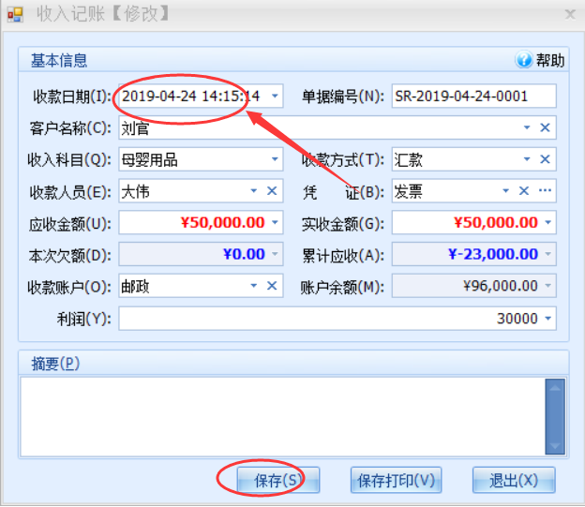Clear the customer name with X icon
Image resolution: width=585 pixels, height=507 pixels.
point(545,127)
